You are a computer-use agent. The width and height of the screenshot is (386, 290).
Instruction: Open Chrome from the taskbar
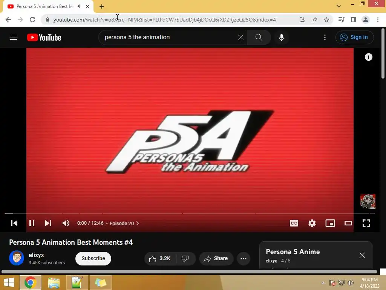(x=31, y=282)
